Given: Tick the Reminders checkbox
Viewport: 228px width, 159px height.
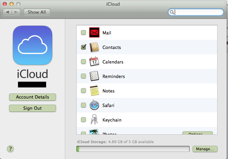Looking at the screenshot, I should 83,76.
